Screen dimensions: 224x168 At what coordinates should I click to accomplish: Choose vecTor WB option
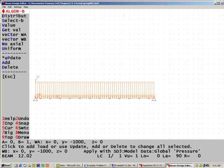tap(14, 39)
